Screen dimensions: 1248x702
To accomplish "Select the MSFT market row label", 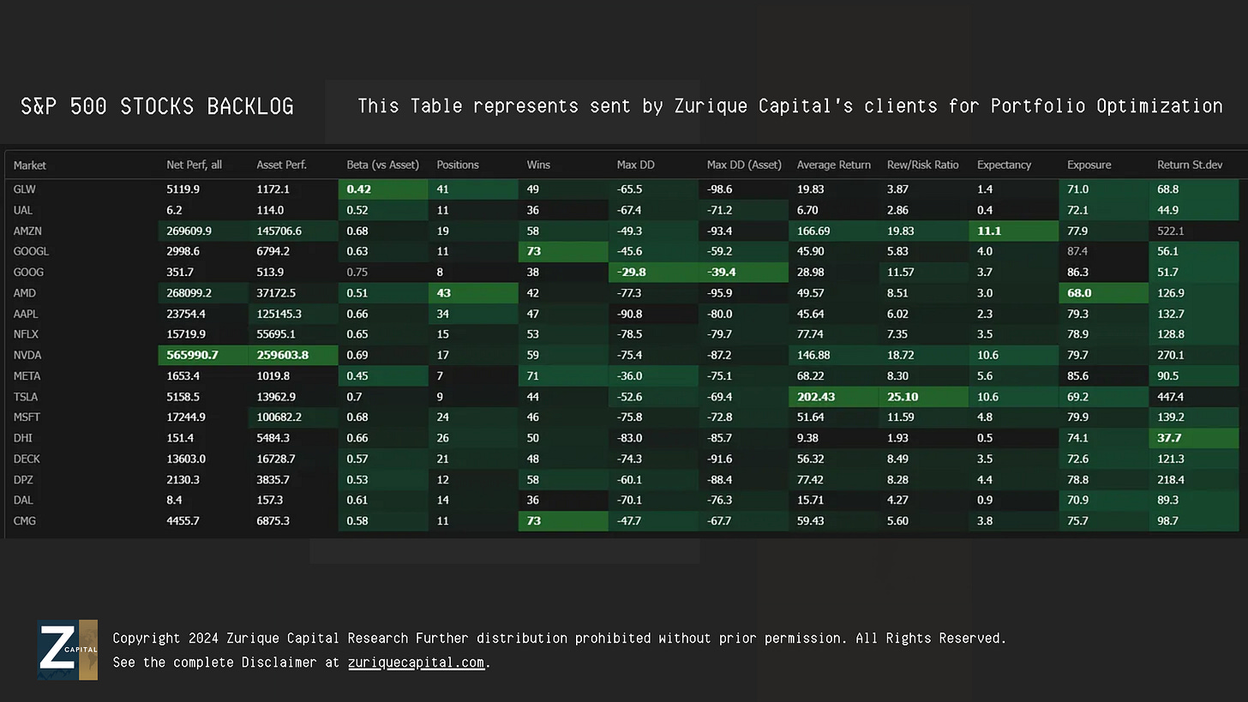I will click(27, 417).
